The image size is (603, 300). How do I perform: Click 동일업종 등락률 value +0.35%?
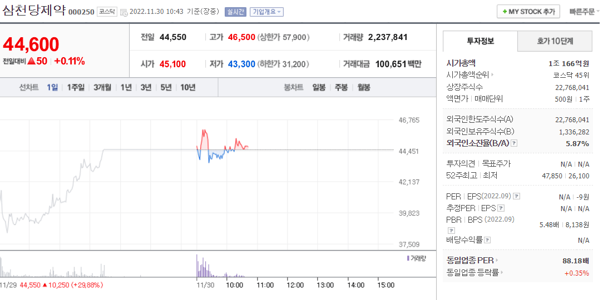[x=577, y=273]
